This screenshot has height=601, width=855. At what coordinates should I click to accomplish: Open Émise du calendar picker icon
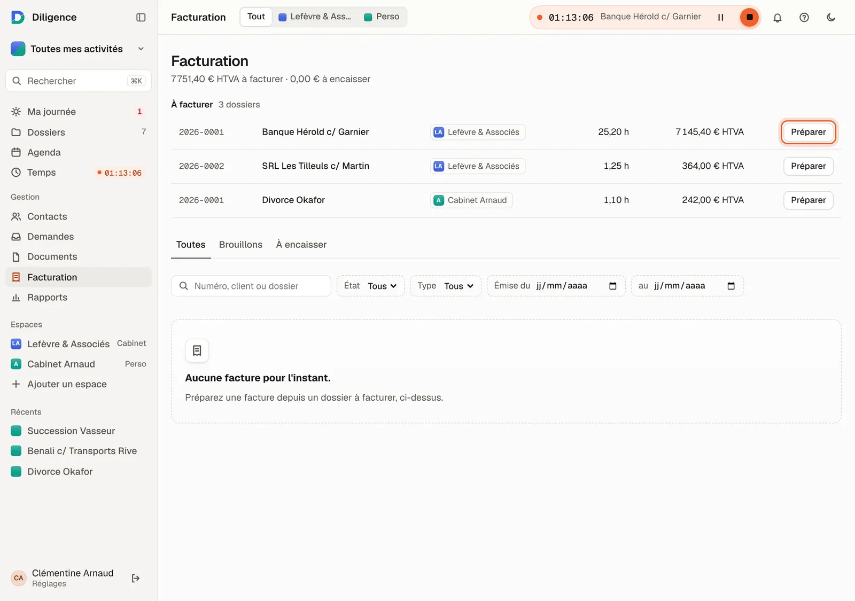(x=613, y=286)
